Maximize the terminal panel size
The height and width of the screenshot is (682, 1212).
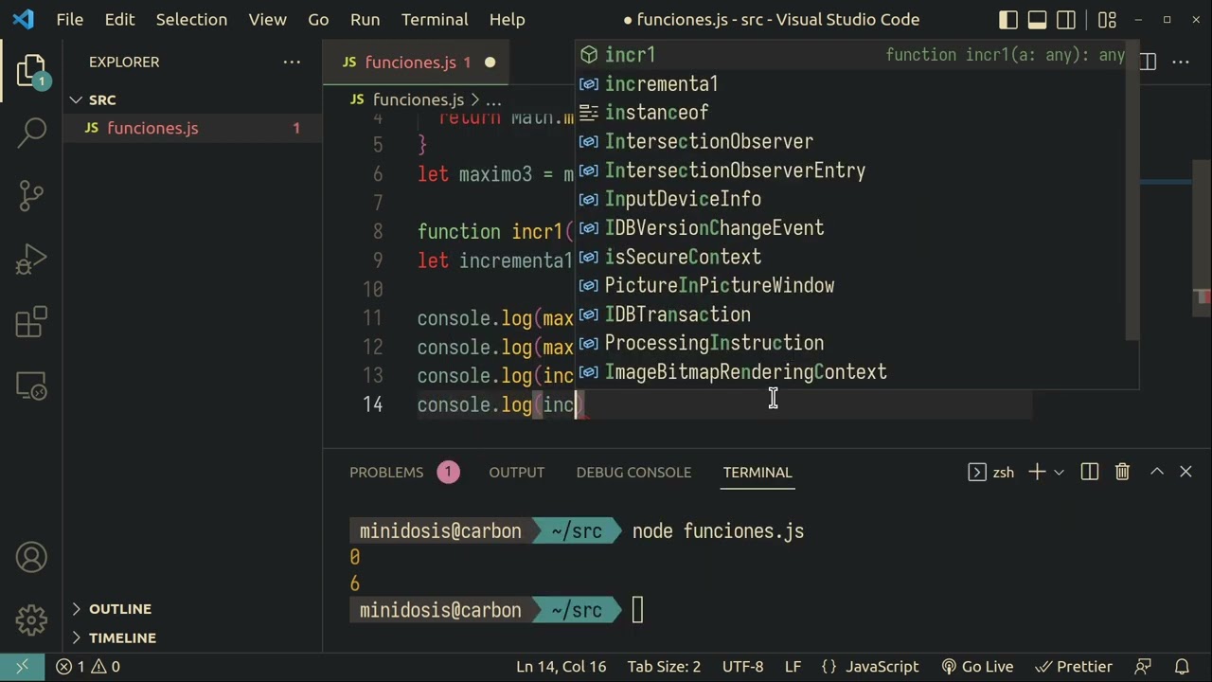[1157, 472]
